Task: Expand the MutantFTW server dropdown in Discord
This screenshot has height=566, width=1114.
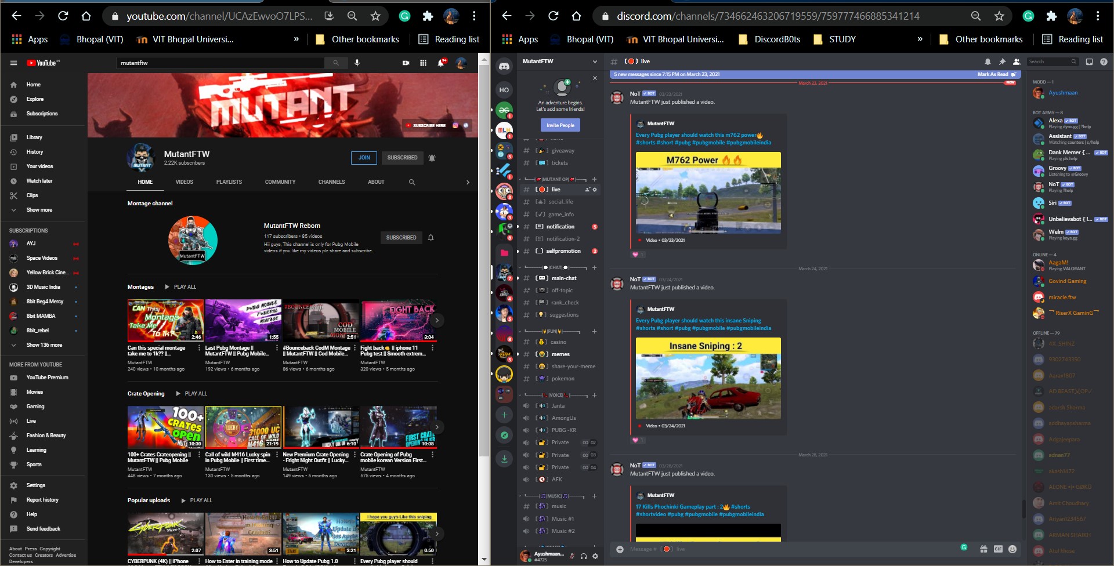Action: click(595, 61)
